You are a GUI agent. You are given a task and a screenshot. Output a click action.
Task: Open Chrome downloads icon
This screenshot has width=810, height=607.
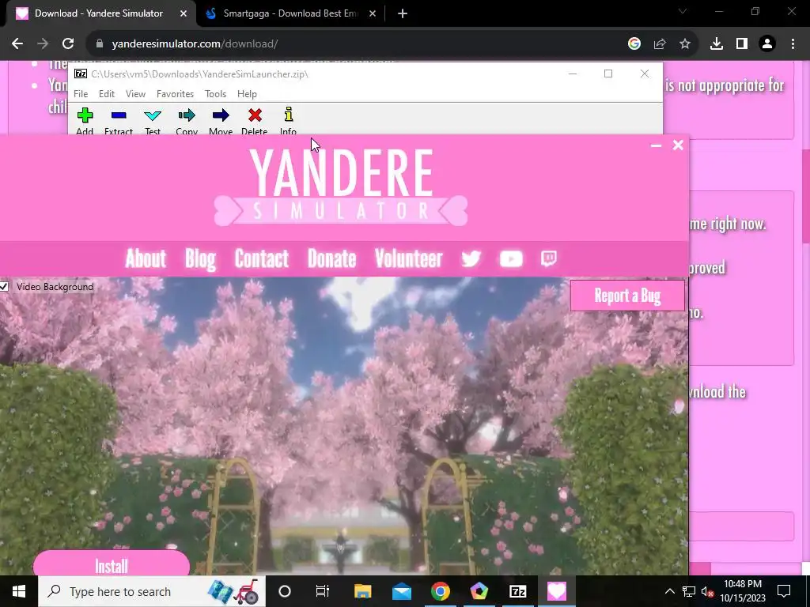tap(717, 44)
